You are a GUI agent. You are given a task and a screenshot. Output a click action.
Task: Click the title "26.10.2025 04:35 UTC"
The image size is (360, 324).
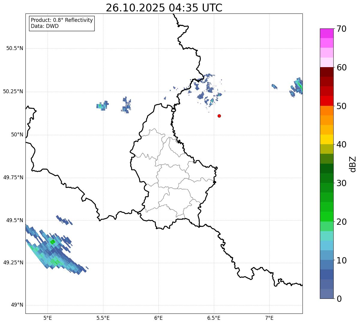[164, 8]
